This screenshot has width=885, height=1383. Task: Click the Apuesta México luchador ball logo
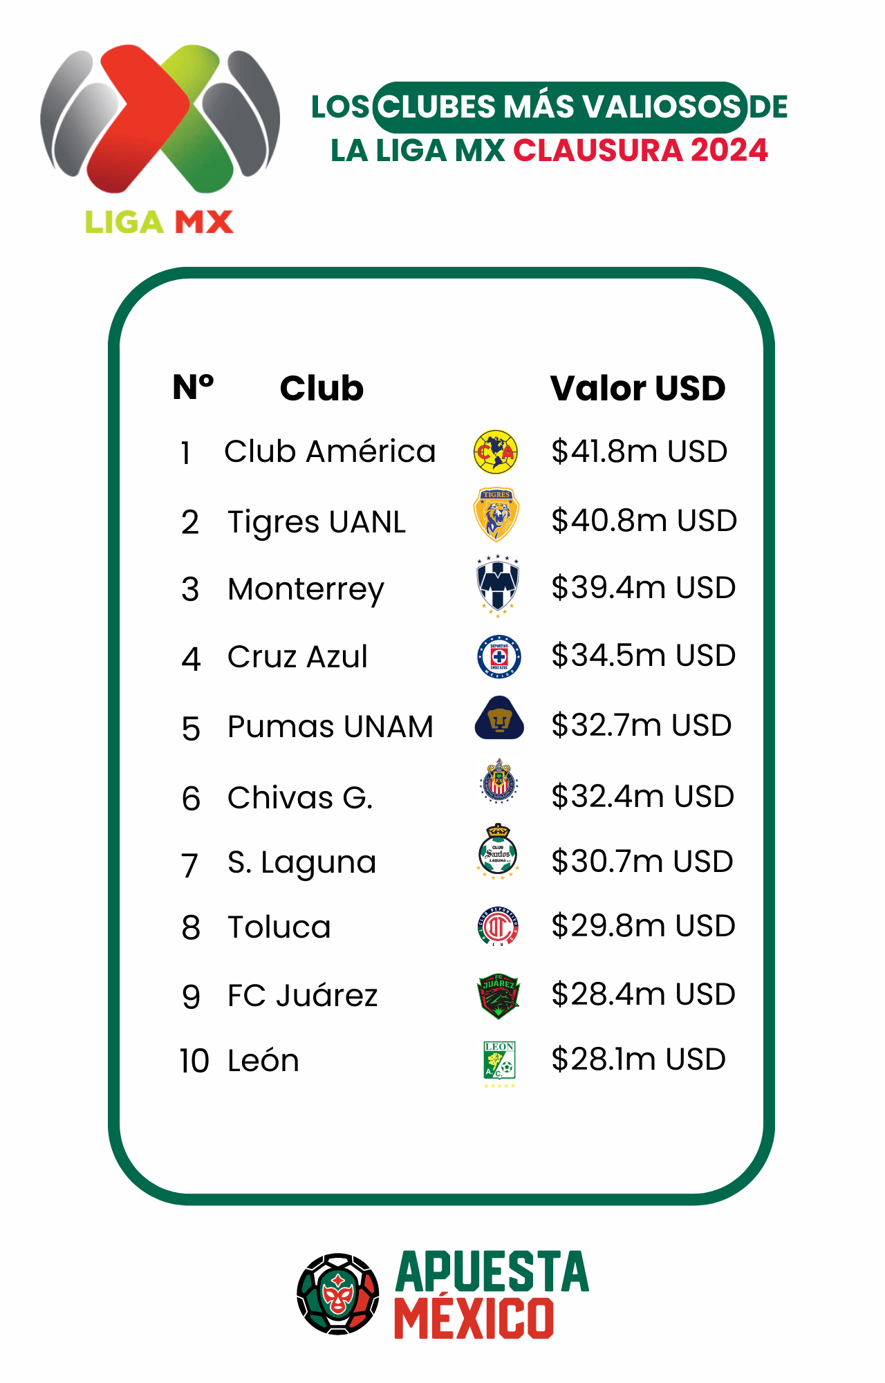coord(338,1294)
